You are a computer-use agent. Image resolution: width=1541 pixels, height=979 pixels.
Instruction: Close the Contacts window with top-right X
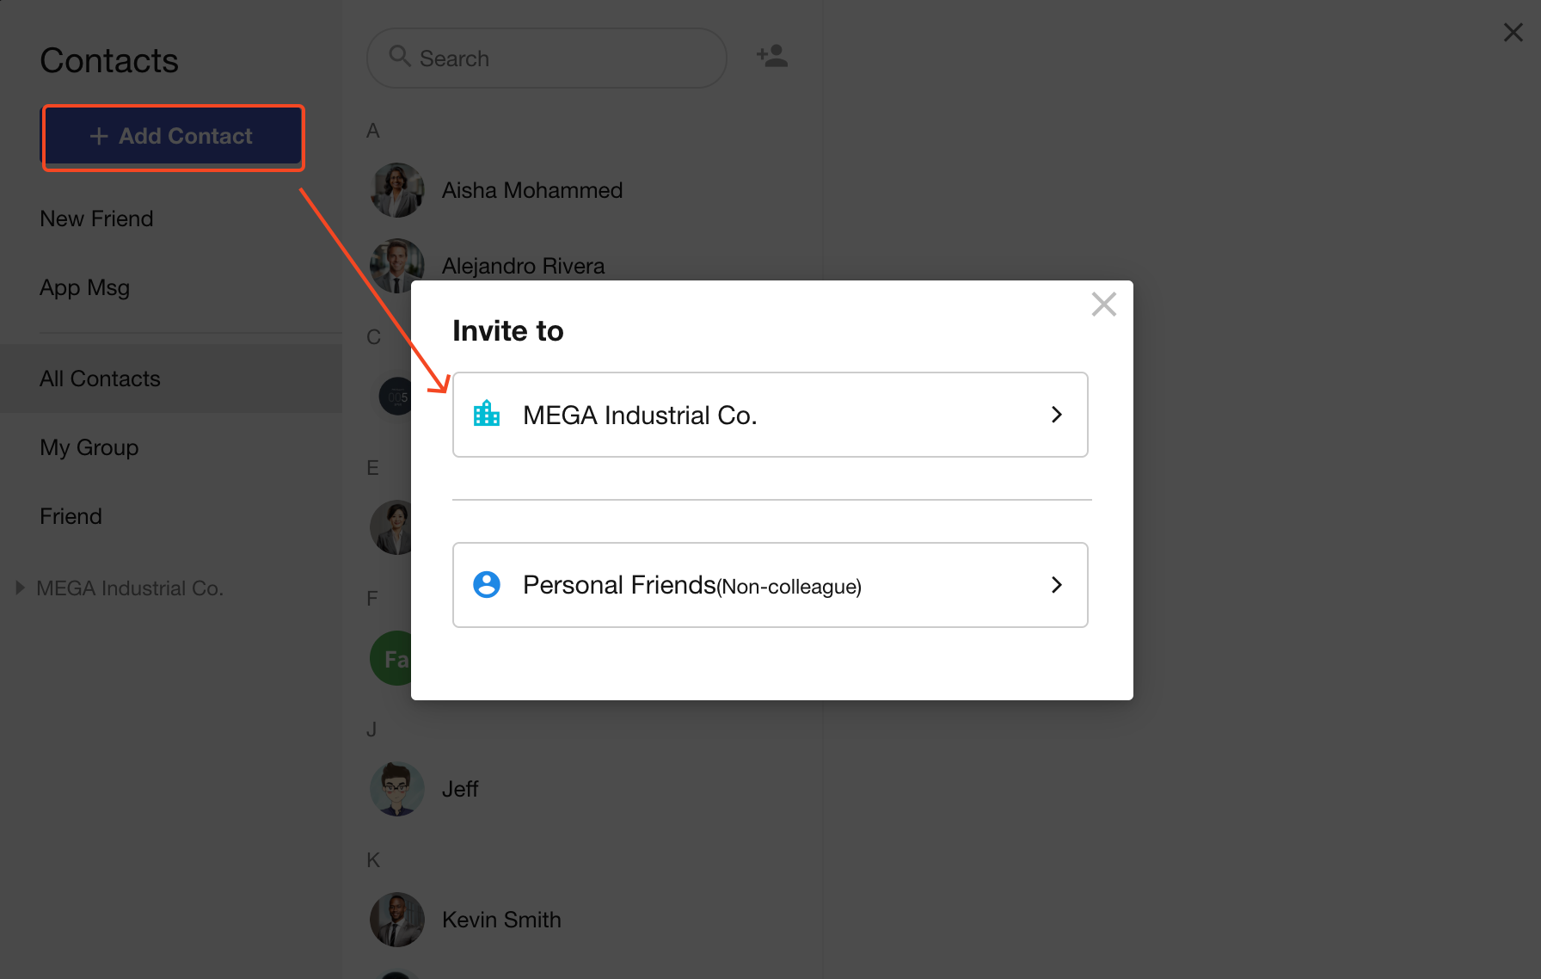[x=1513, y=33]
